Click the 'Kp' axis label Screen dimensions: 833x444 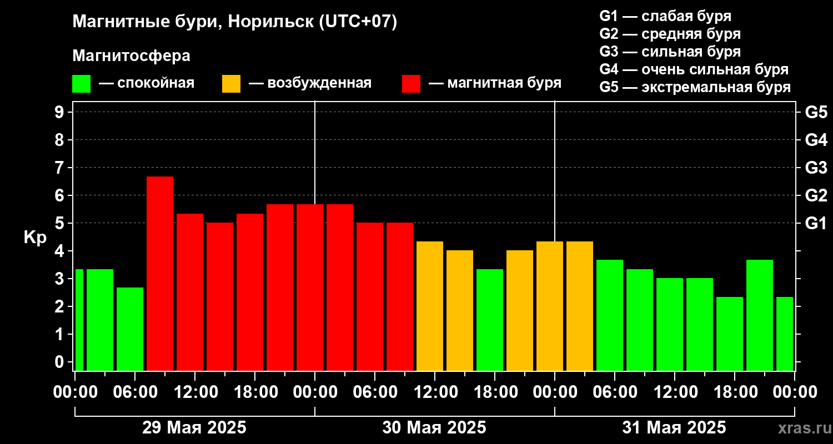[35, 237]
